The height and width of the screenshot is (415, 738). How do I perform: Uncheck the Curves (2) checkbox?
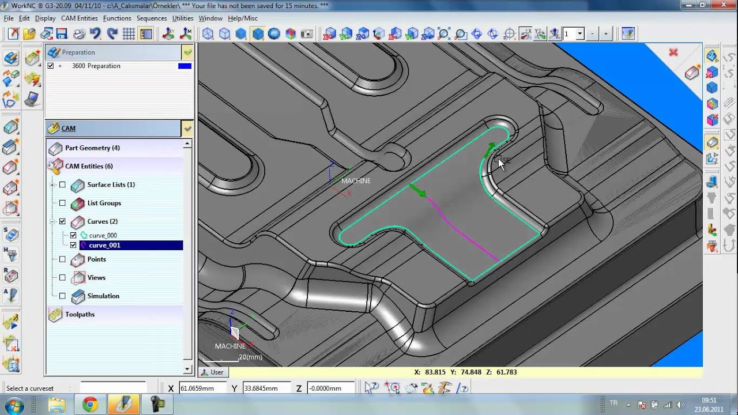pyautogui.click(x=62, y=221)
